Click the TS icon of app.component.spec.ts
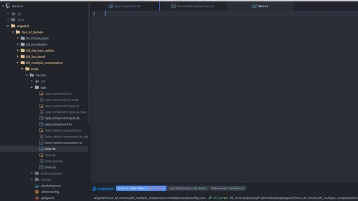358x201 pixels. tap(41, 118)
